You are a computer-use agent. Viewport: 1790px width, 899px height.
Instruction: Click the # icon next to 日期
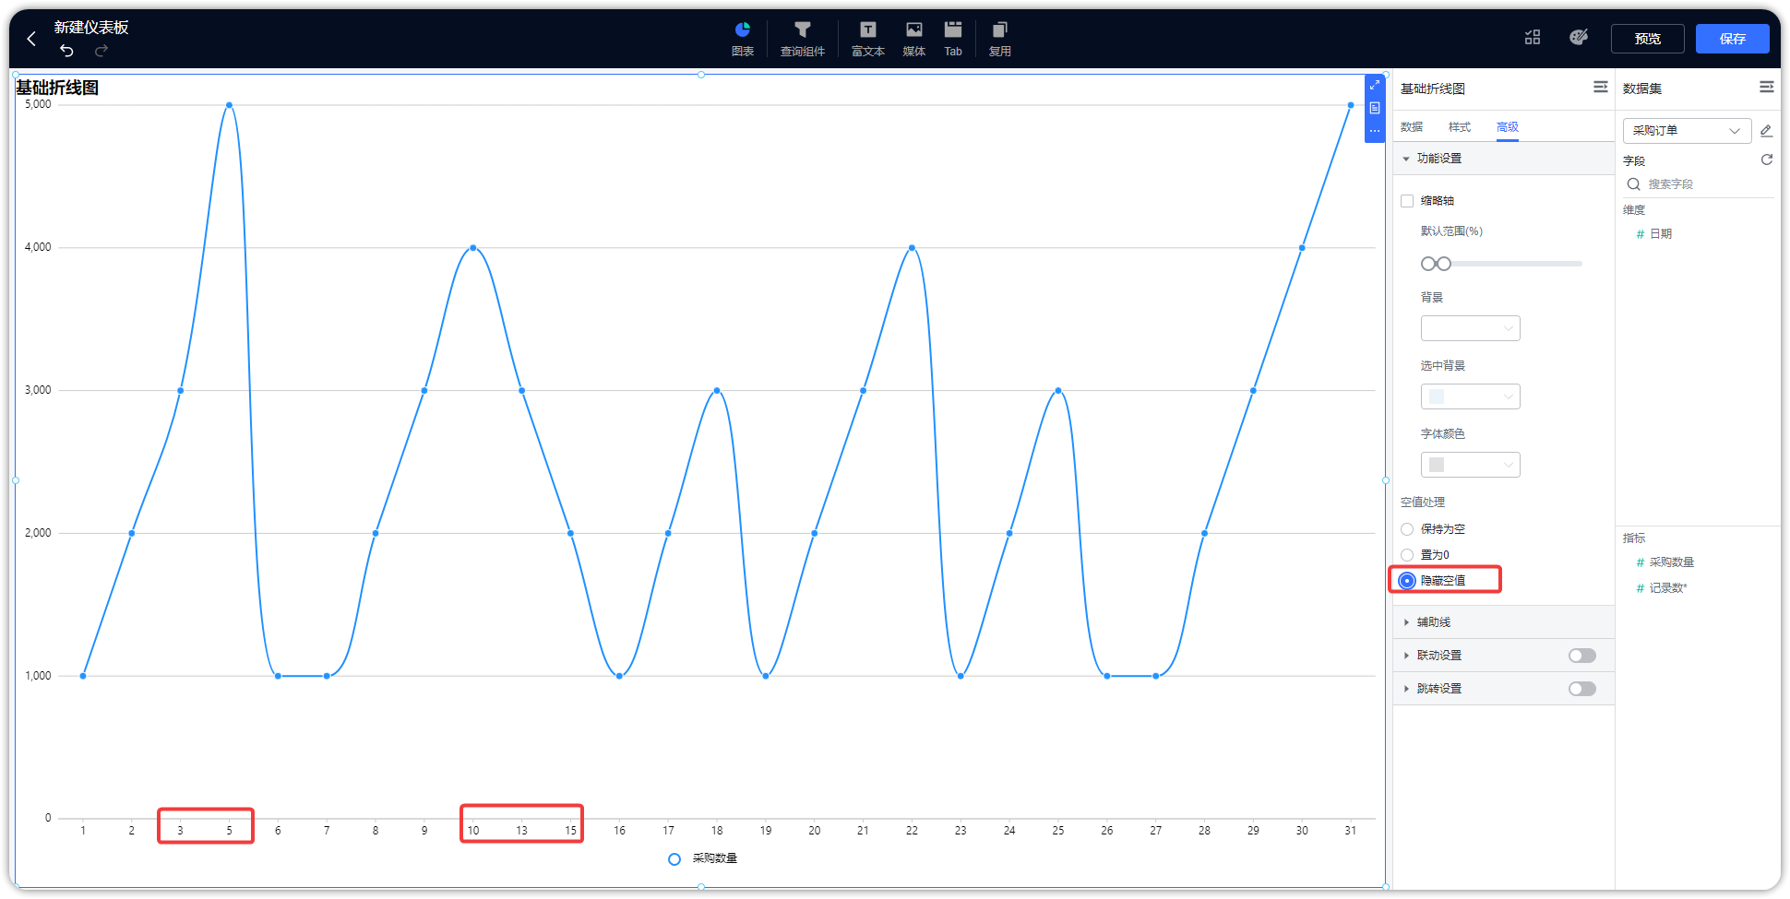pyautogui.click(x=1640, y=234)
